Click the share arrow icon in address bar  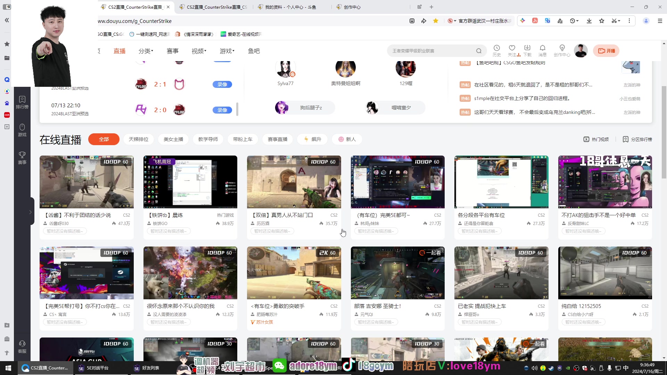coord(423,21)
